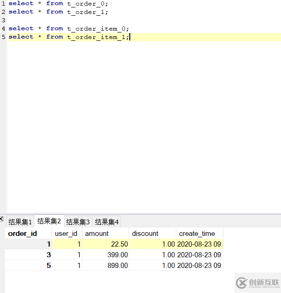
Task: Select the 结果集2 tab
Action: (49, 221)
